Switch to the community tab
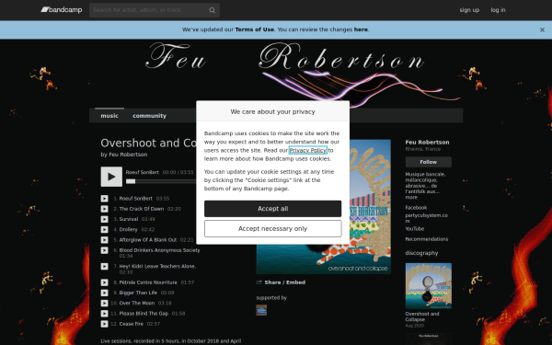552x345 pixels. 149,116
